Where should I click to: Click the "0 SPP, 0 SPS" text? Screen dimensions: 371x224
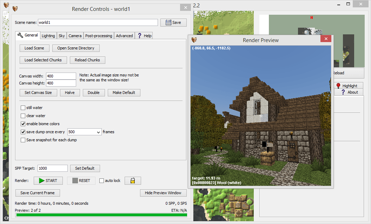tap(176, 203)
